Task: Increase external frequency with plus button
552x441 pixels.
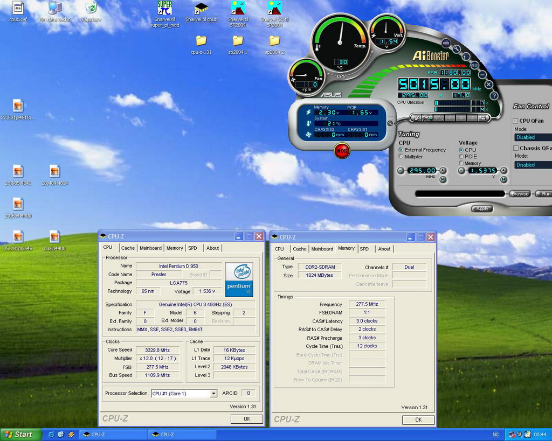Action: (443, 171)
